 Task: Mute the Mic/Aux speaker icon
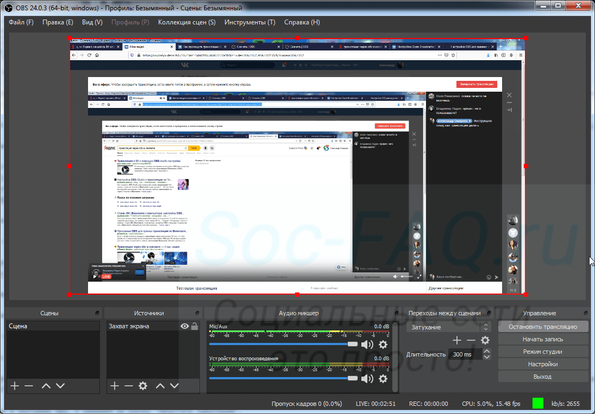367,345
